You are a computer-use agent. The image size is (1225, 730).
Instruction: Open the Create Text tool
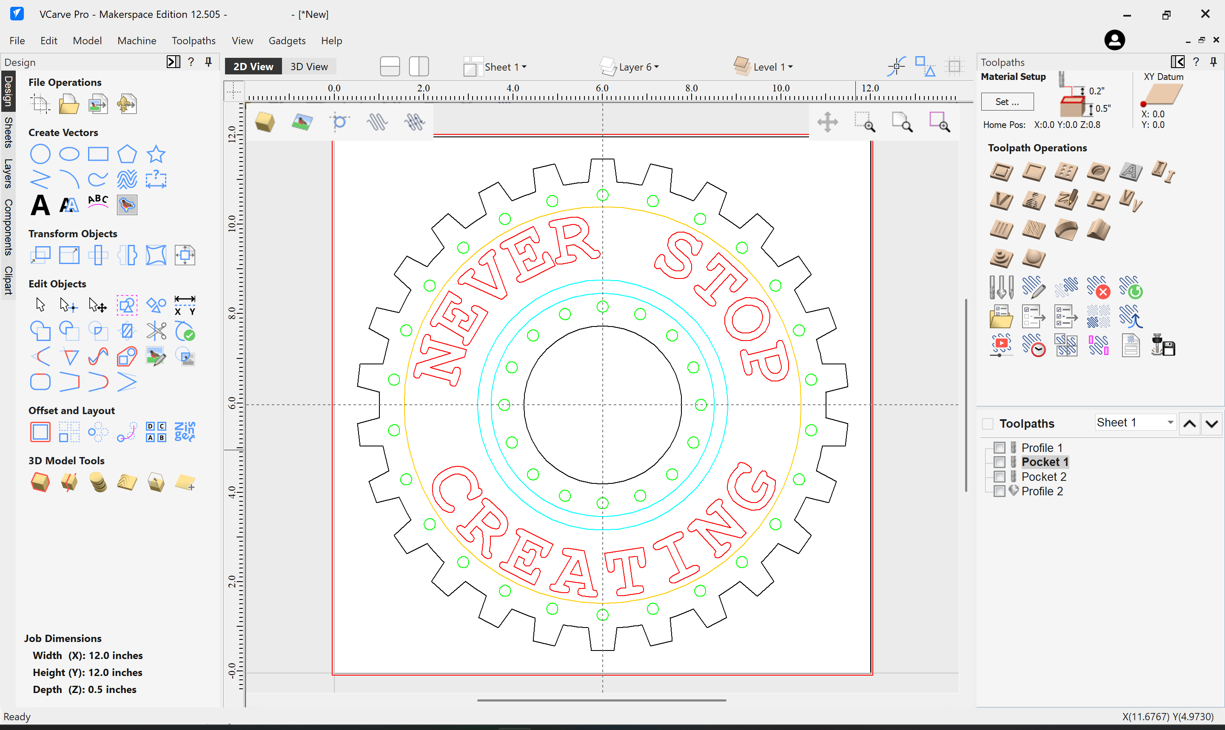pos(40,205)
